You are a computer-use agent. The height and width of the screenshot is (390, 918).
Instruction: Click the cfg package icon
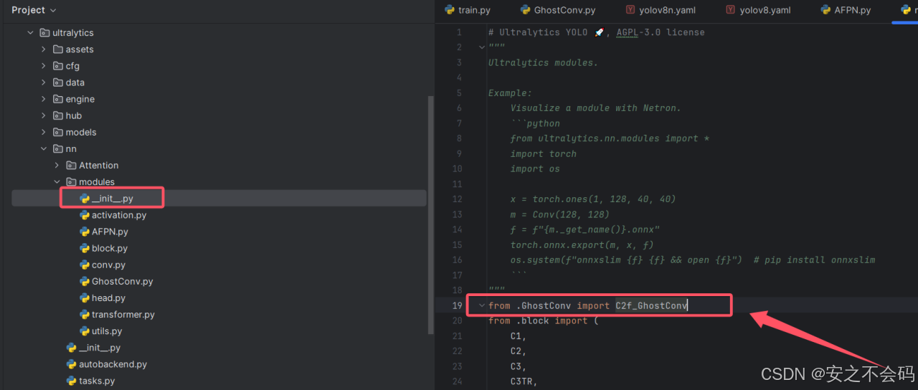58,66
